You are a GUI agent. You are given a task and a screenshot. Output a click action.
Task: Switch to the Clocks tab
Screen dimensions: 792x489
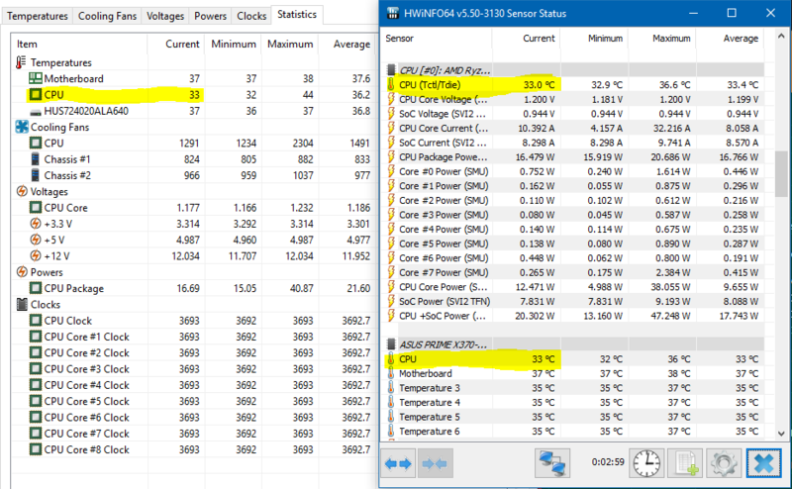click(x=251, y=17)
